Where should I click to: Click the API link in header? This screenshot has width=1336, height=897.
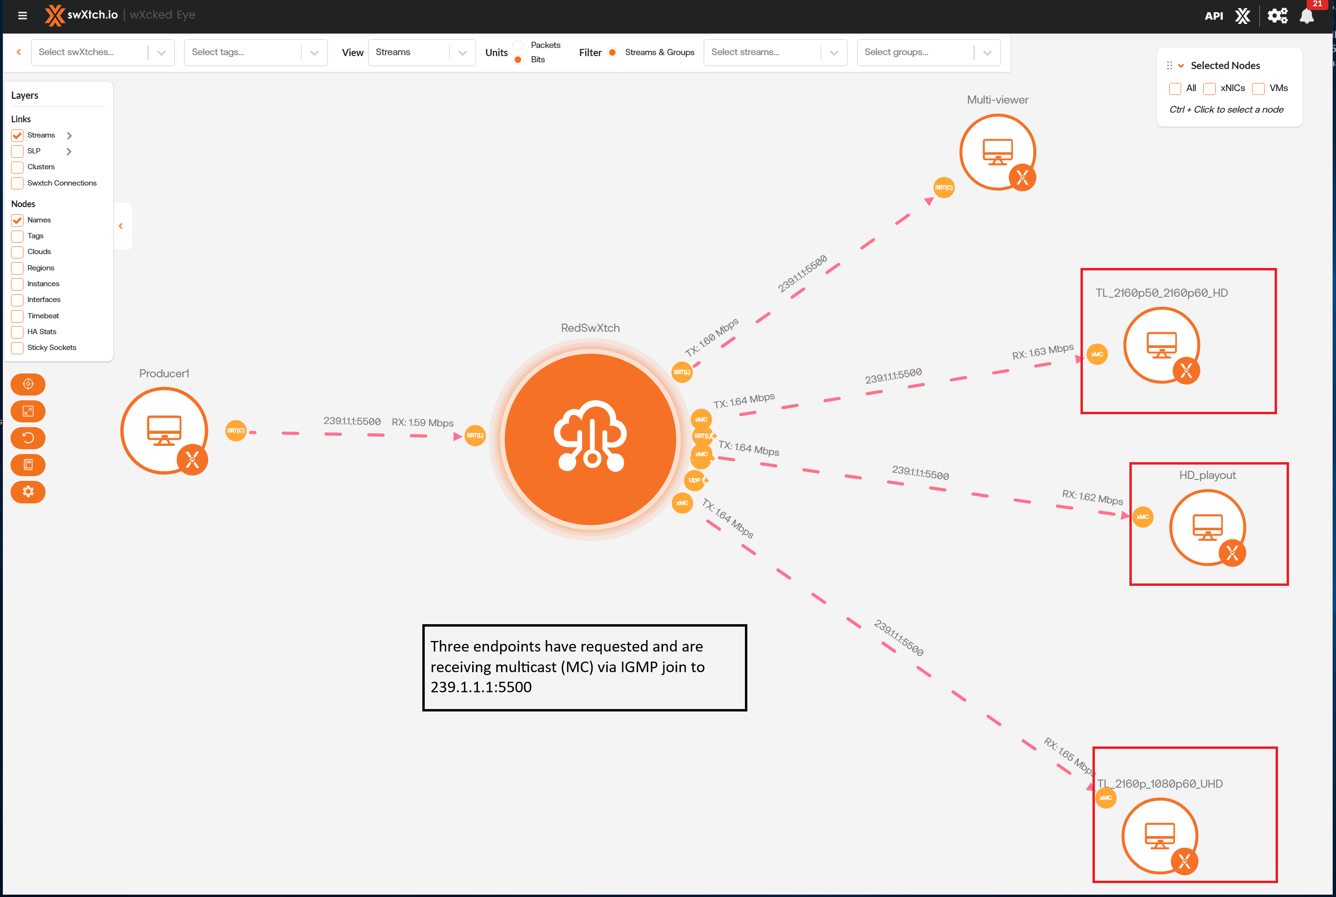pyautogui.click(x=1213, y=16)
